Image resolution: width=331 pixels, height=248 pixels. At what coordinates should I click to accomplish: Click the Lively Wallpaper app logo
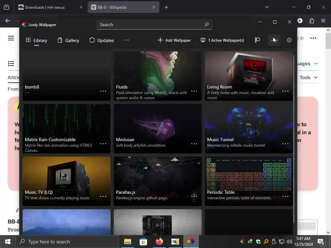point(25,25)
